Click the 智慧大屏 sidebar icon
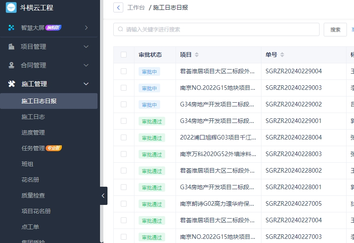 click(x=11, y=28)
